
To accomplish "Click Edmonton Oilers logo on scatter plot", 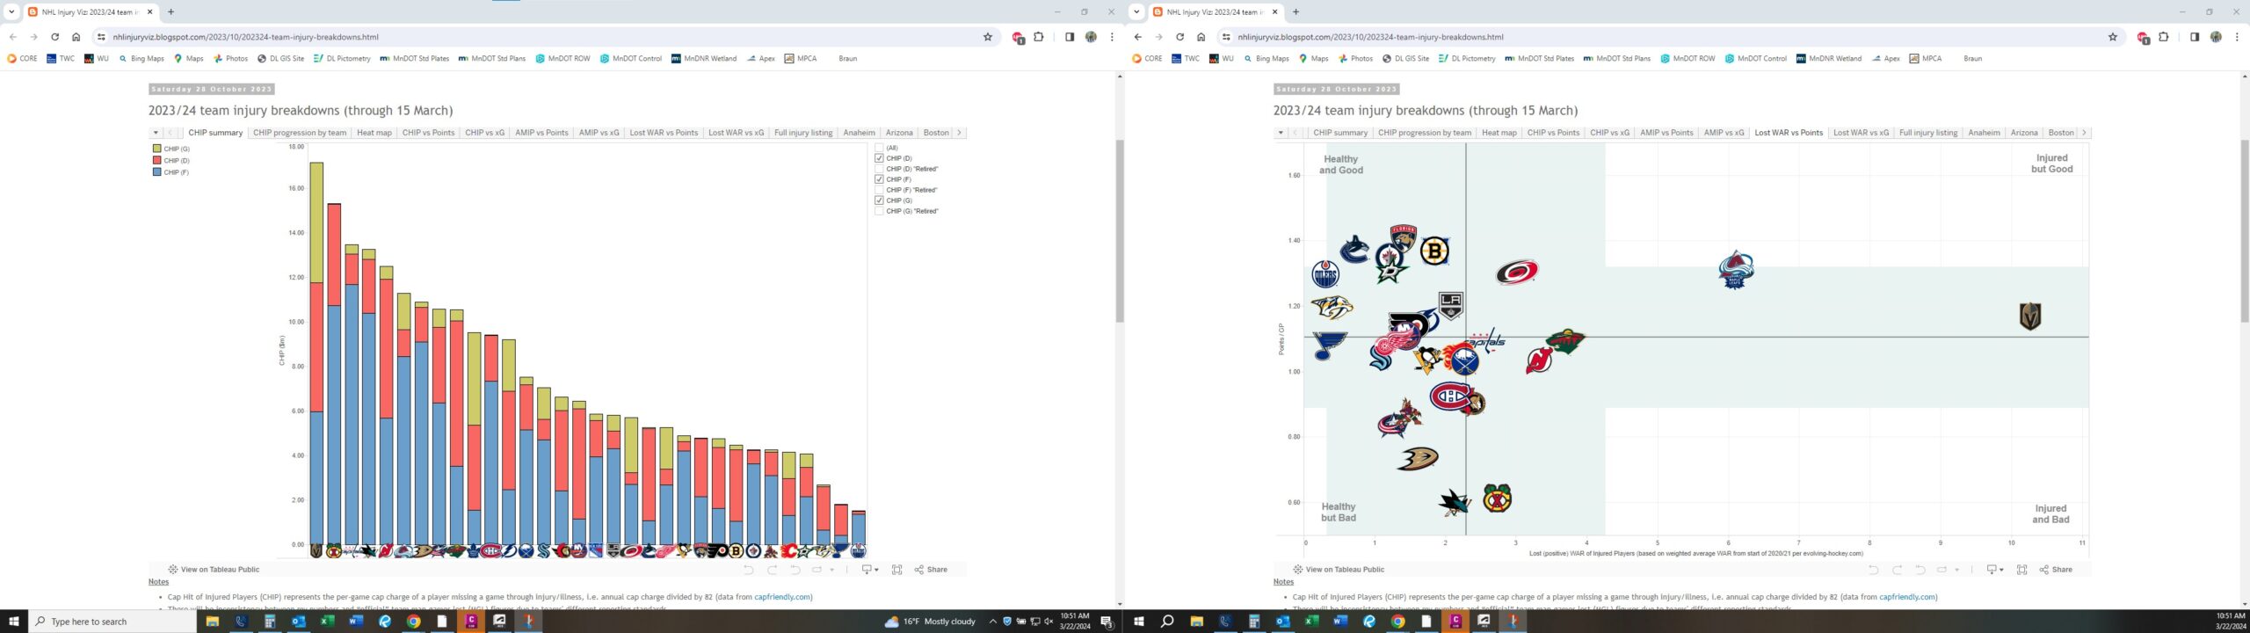I will [x=1325, y=274].
